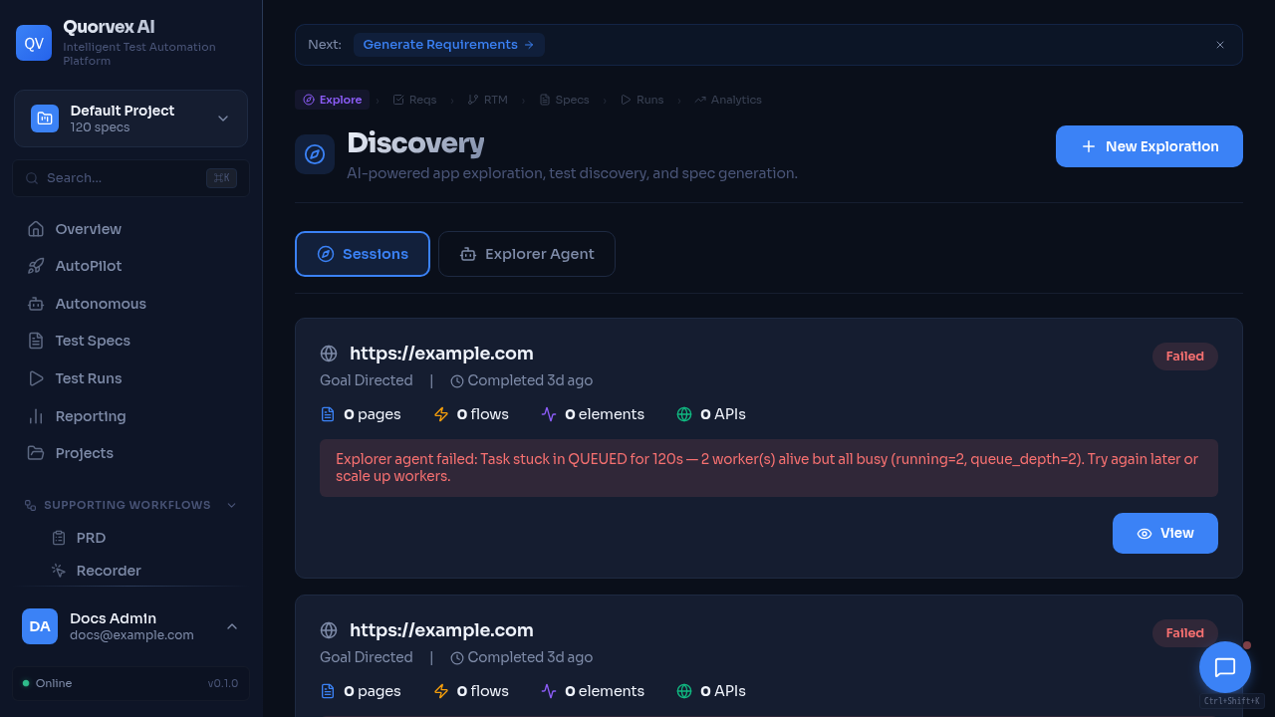Screen dimensions: 1275x717
Task: Switch to the Sessions tab
Action: tap(363, 254)
